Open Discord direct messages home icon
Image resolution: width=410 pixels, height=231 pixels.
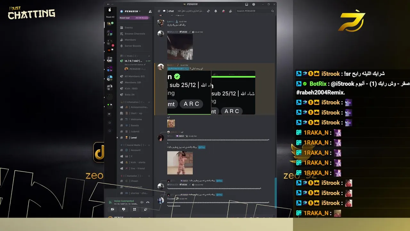(x=110, y=10)
